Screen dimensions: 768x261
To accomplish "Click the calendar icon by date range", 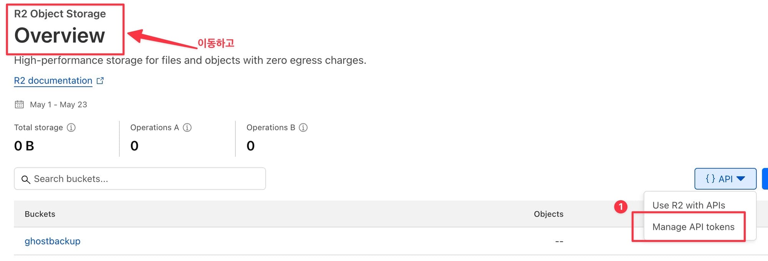I will (x=19, y=104).
